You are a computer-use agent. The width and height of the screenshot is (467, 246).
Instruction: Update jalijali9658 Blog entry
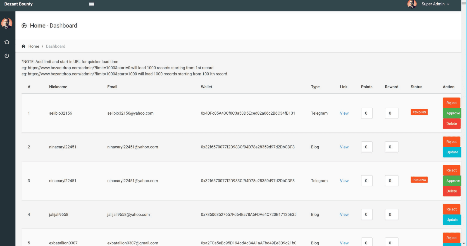452,220
